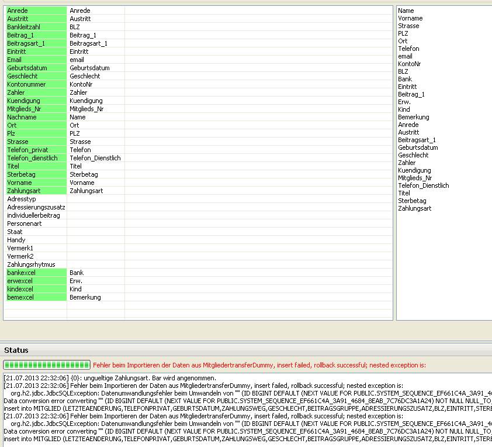Click the Status section header
This screenshot has height=447, width=492.
coord(16,350)
